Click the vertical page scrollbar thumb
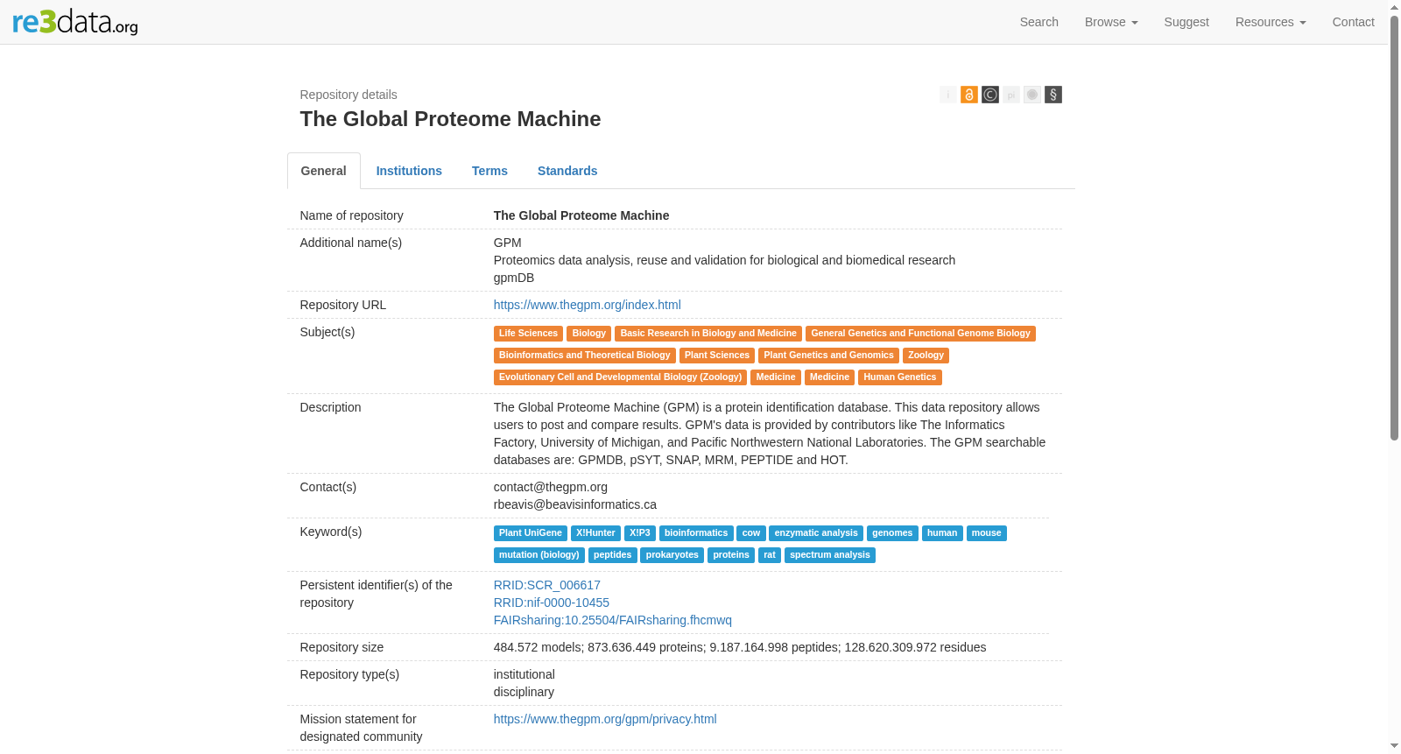Screen dimensions: 1401x754 (1395, 228)
